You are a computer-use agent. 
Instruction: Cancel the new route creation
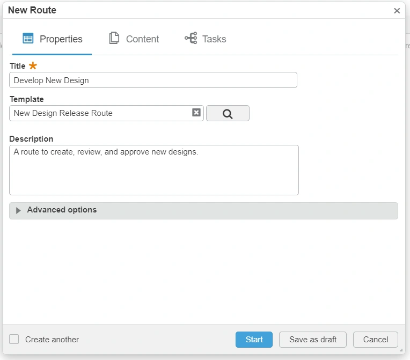pos(375,339)
